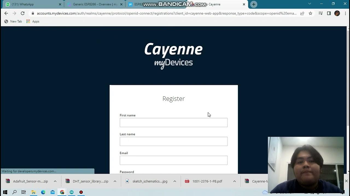Switch to Chrome on taskbar
Viewport: 350px width, 196px height.
[62, 192]
